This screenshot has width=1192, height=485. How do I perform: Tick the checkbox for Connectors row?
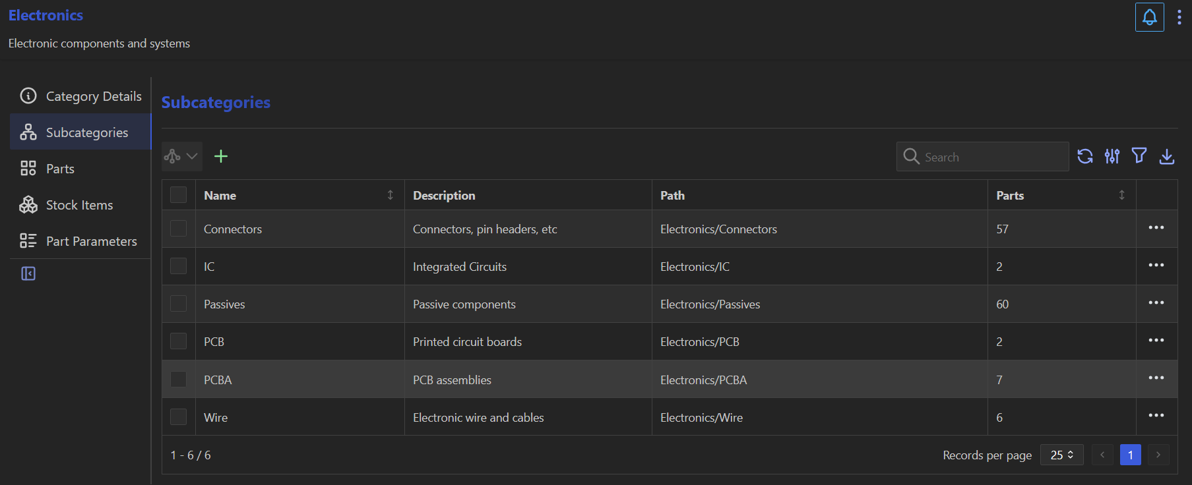point(178,229)
